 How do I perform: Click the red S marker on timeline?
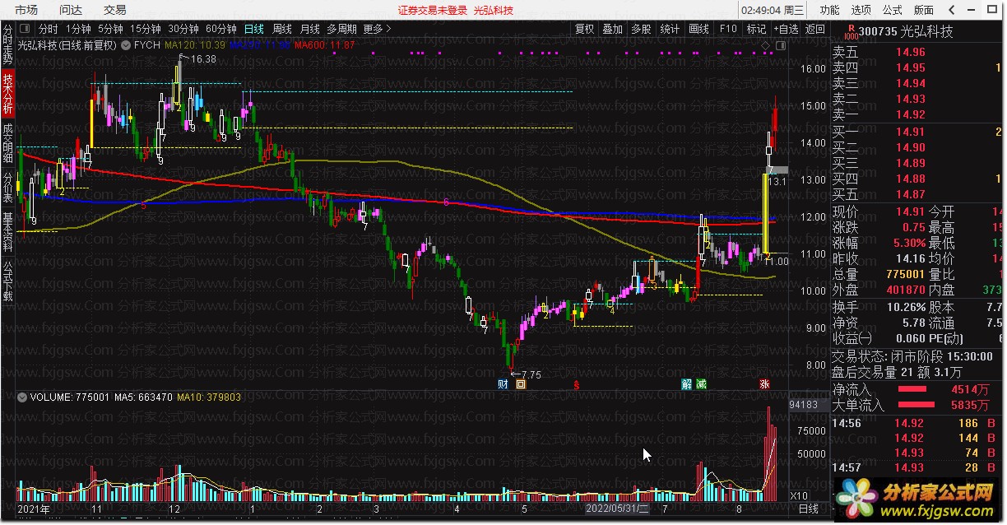pyautogui.click(x=577, y=383)
